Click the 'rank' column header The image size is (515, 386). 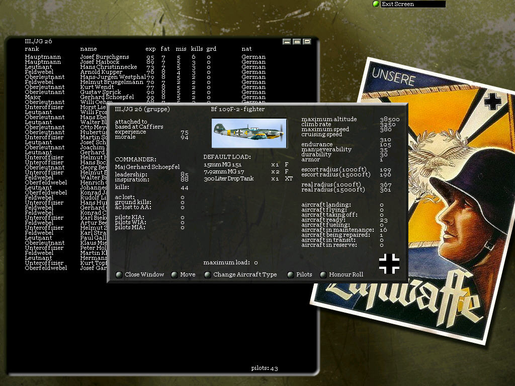[32, 49]
